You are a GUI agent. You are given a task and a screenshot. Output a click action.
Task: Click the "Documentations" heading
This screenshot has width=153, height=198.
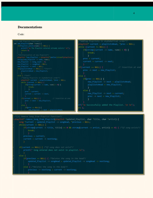(30, 27)
